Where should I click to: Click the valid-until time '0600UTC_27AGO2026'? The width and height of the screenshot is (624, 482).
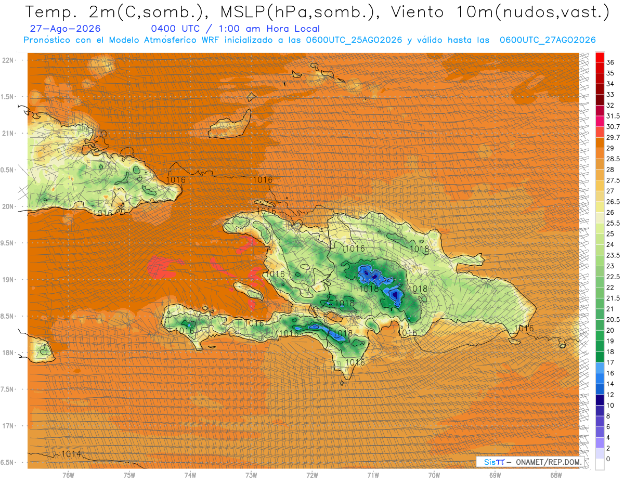[x=548, y=40]
